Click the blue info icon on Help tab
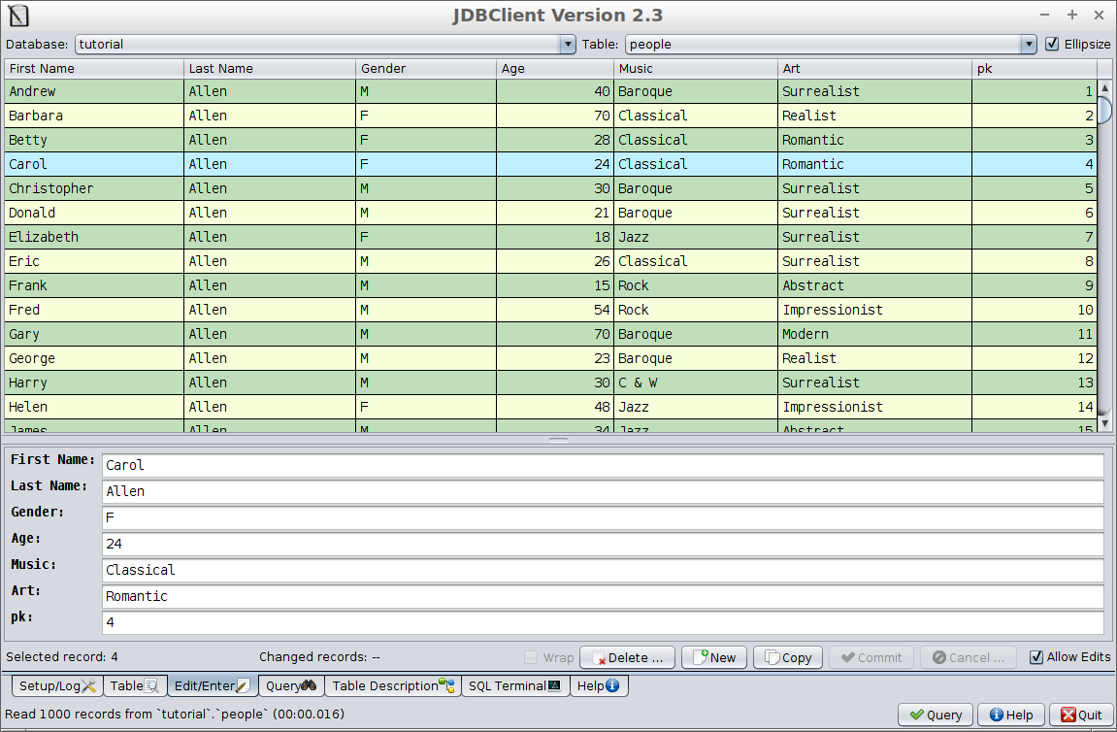 [x=612, y=686]
